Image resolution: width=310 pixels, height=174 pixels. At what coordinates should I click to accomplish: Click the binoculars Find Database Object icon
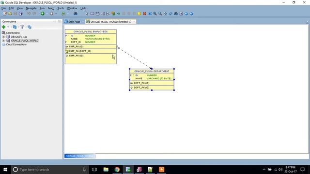76,14
